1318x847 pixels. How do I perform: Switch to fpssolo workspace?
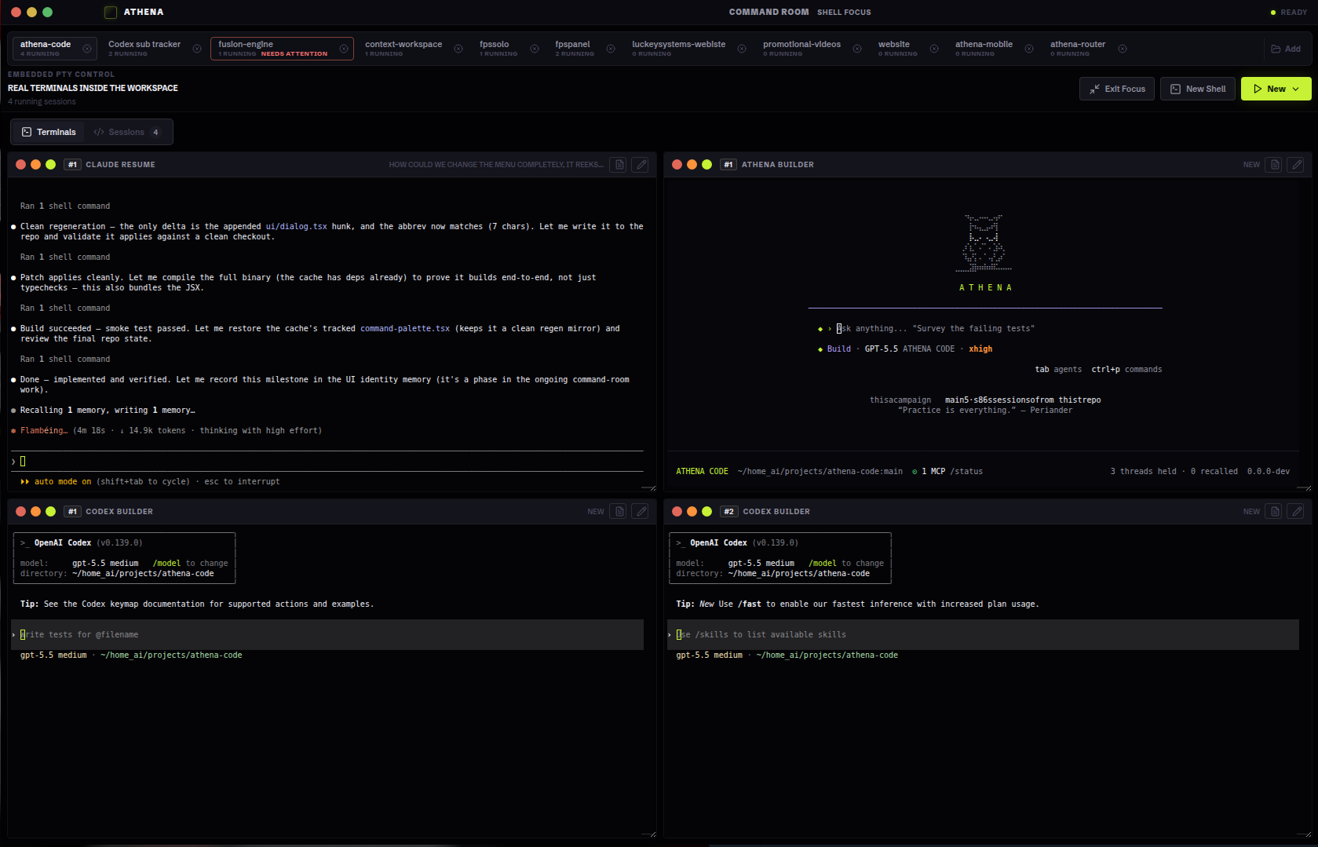pyautogui.click(x=498, y=48)
